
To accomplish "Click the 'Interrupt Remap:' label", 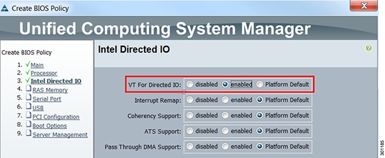I will click(x=158, y=101).
